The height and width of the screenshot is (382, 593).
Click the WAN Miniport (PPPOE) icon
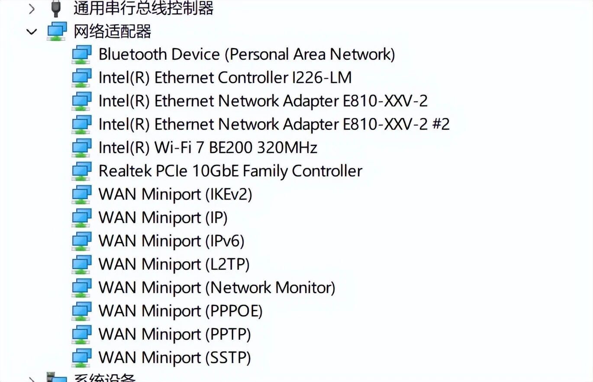(81, 311)
